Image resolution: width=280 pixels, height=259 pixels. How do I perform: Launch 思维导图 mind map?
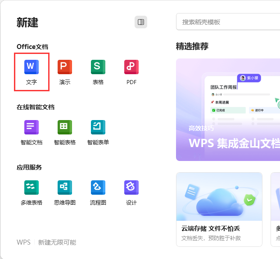[65, 193]
